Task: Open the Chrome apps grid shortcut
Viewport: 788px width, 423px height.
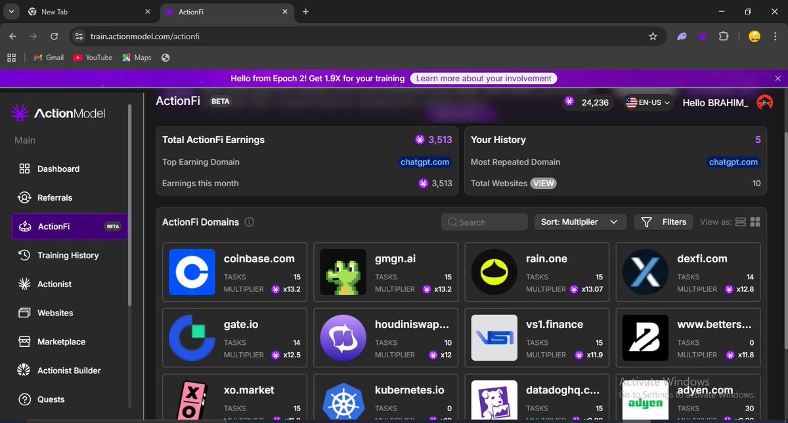Action: pyautogui.click(x=11, y=57)
